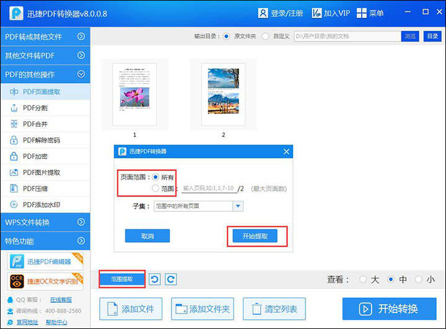Click 范围提取 button

122,279
